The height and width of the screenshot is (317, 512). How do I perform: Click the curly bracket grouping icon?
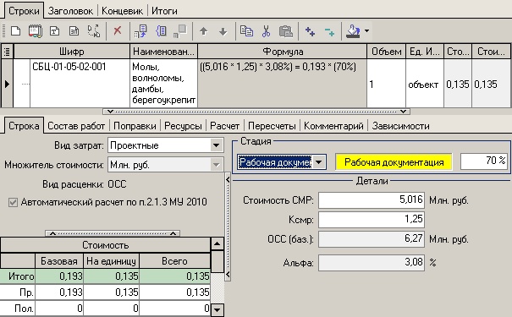tap(161, 31)
